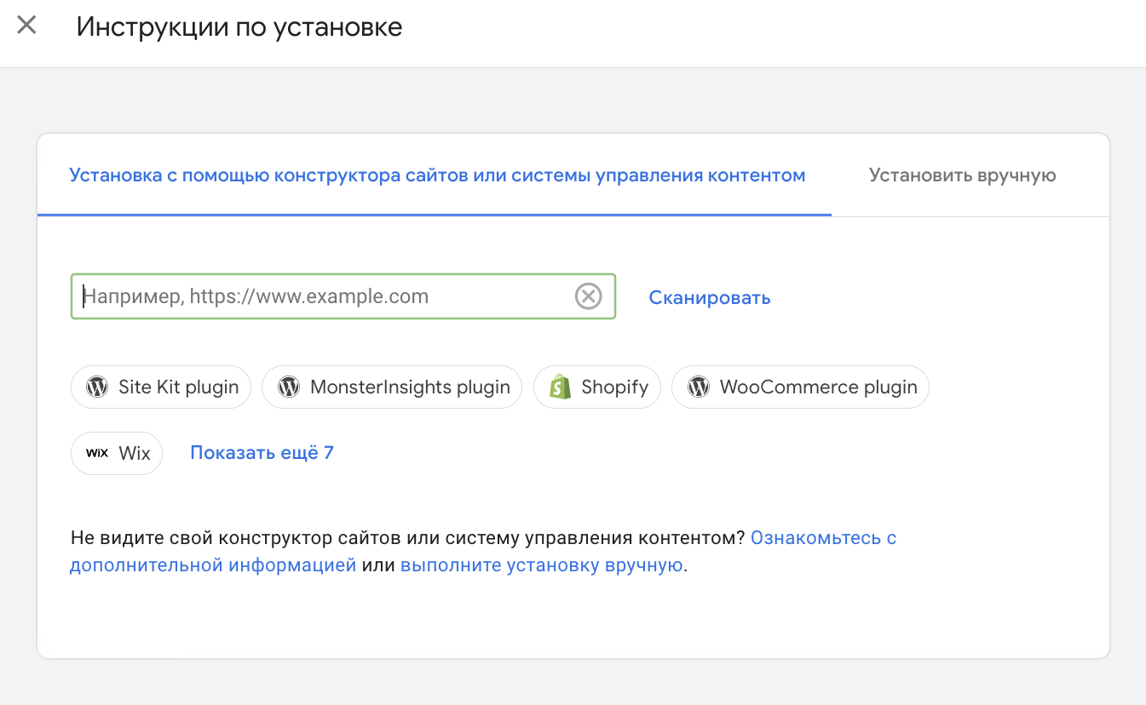1146x705 pixels.
Task: Click the green Shopify bag icon
Action: 560,387
